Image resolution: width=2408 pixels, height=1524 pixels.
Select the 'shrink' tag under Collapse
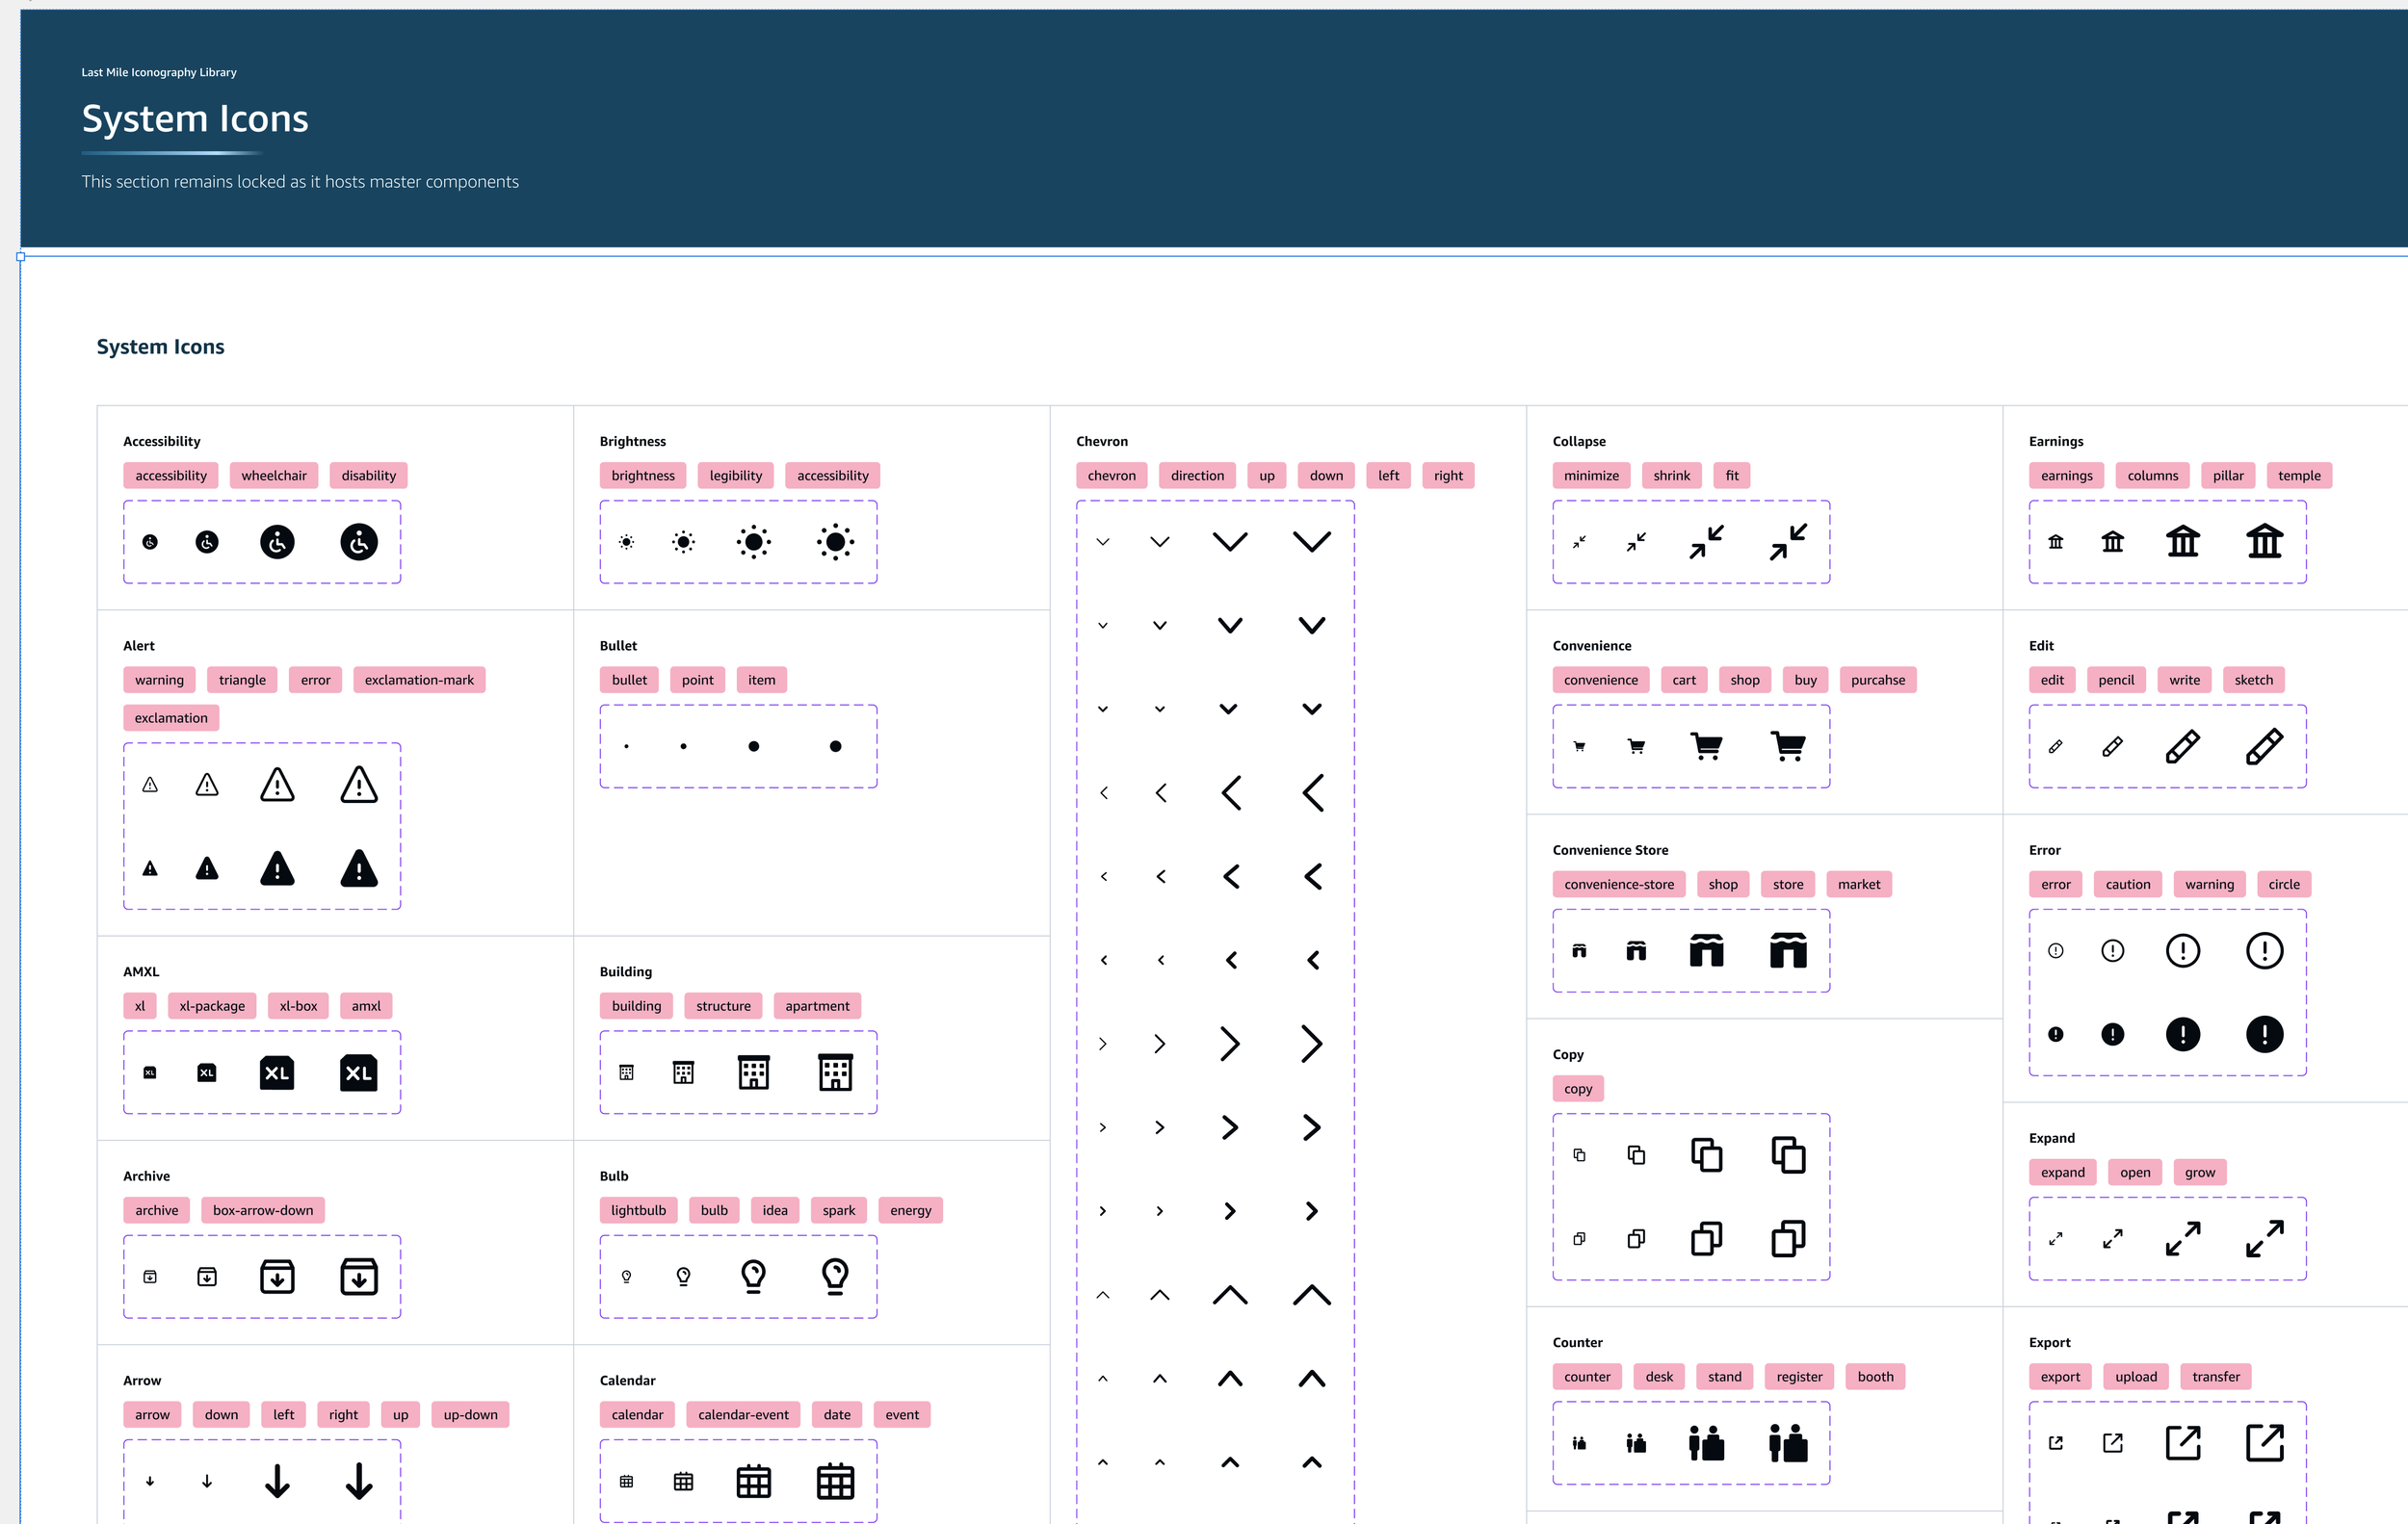pos(1671,476)
